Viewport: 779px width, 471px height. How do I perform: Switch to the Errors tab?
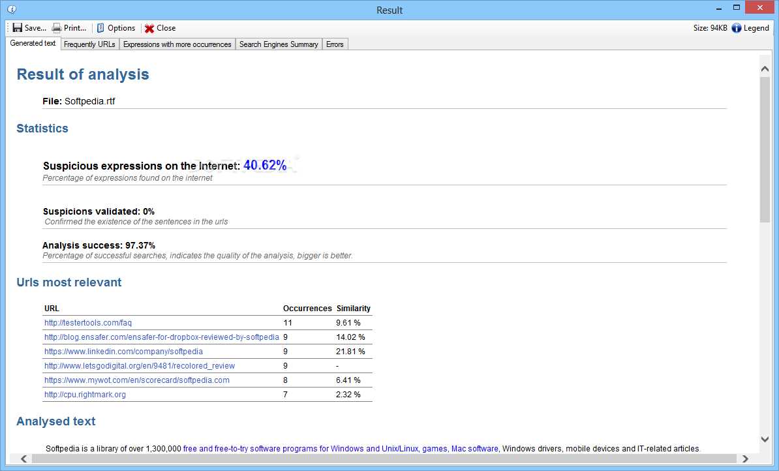335,44
